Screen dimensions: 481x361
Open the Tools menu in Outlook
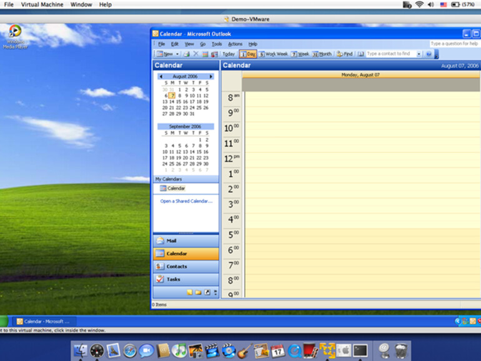tap(217, 44)
